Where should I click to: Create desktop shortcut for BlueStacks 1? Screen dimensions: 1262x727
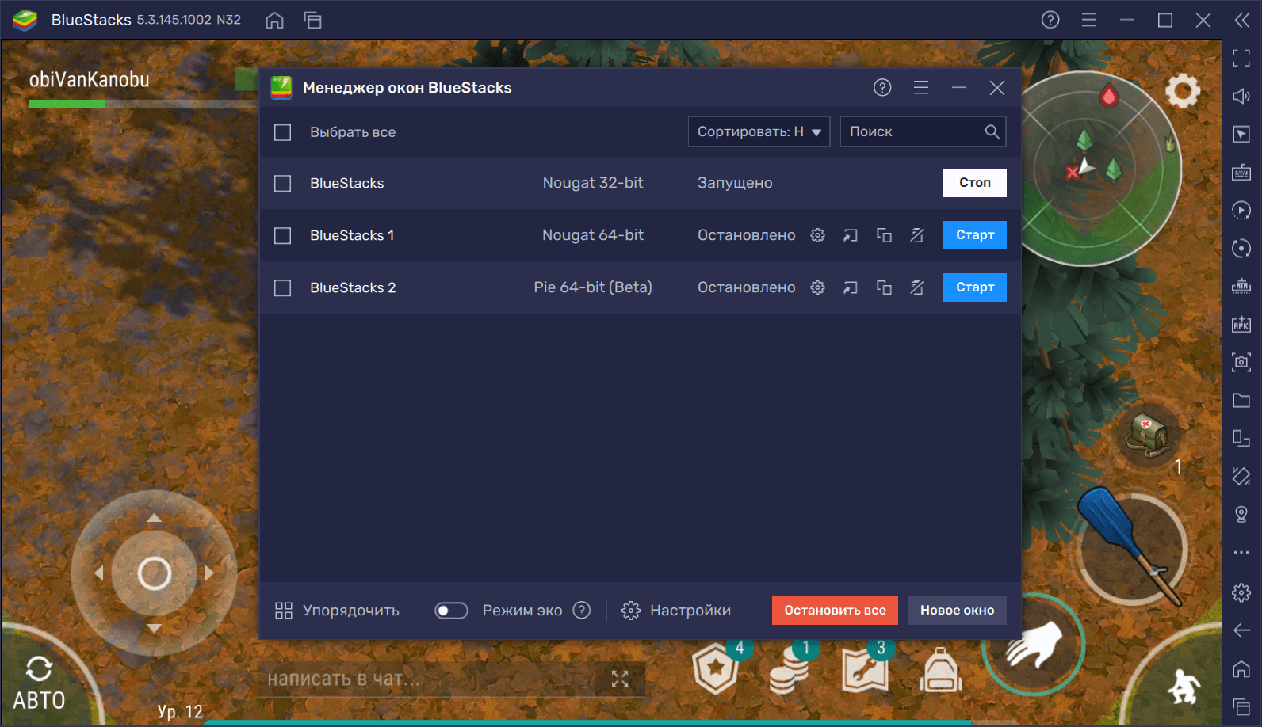pos(851,235)
